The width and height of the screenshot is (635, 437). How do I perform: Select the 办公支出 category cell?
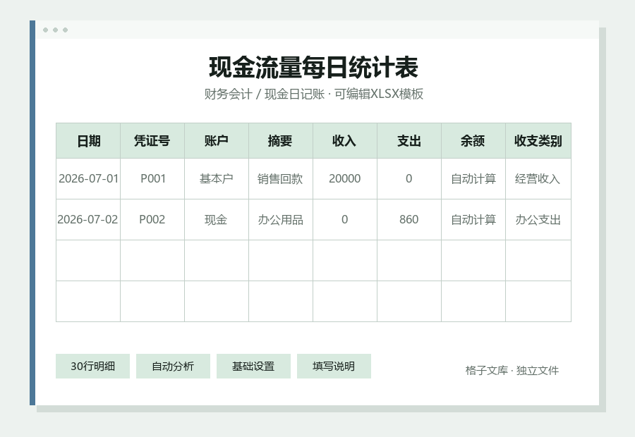(538, 220)
